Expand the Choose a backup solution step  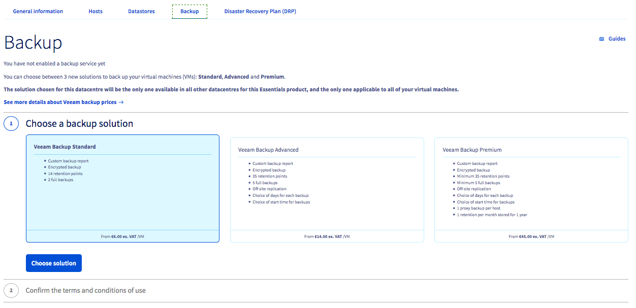click(79, 124)
